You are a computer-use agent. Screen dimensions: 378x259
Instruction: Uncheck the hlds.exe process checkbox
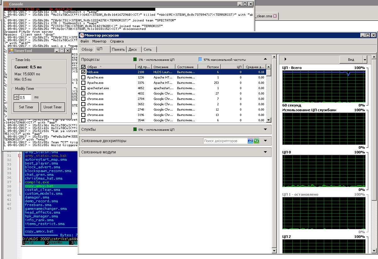tap(83, 72)
